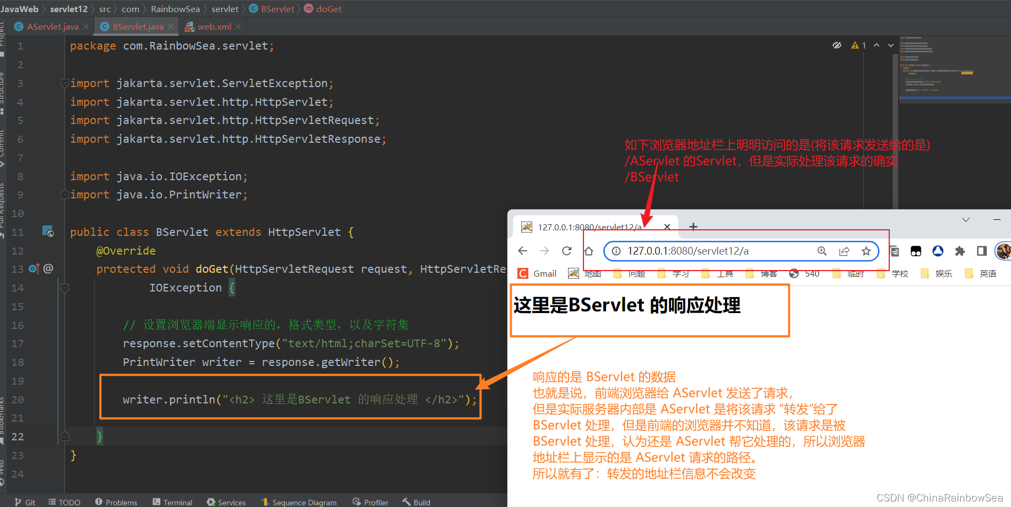1011x507 pixels.
Task: Click the share page icon in address bar
Action: click(x=844, y=251)
